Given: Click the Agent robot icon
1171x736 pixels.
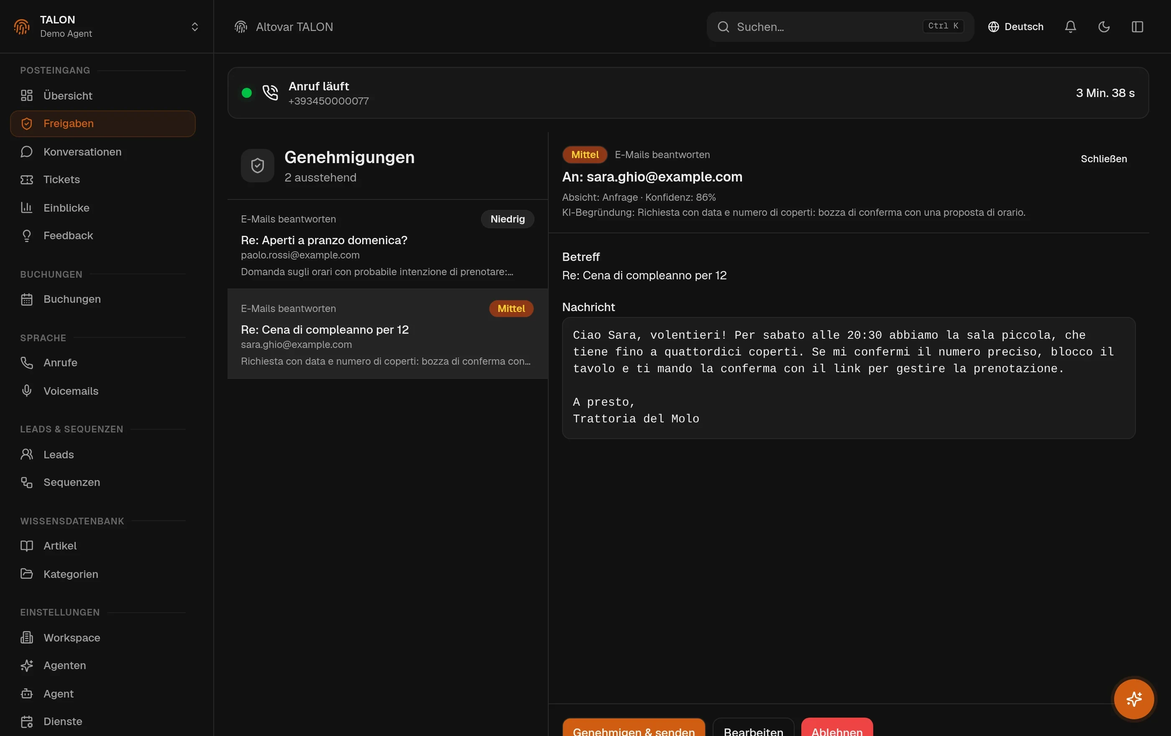Looking at the screenshot, I should pos(27,693).
